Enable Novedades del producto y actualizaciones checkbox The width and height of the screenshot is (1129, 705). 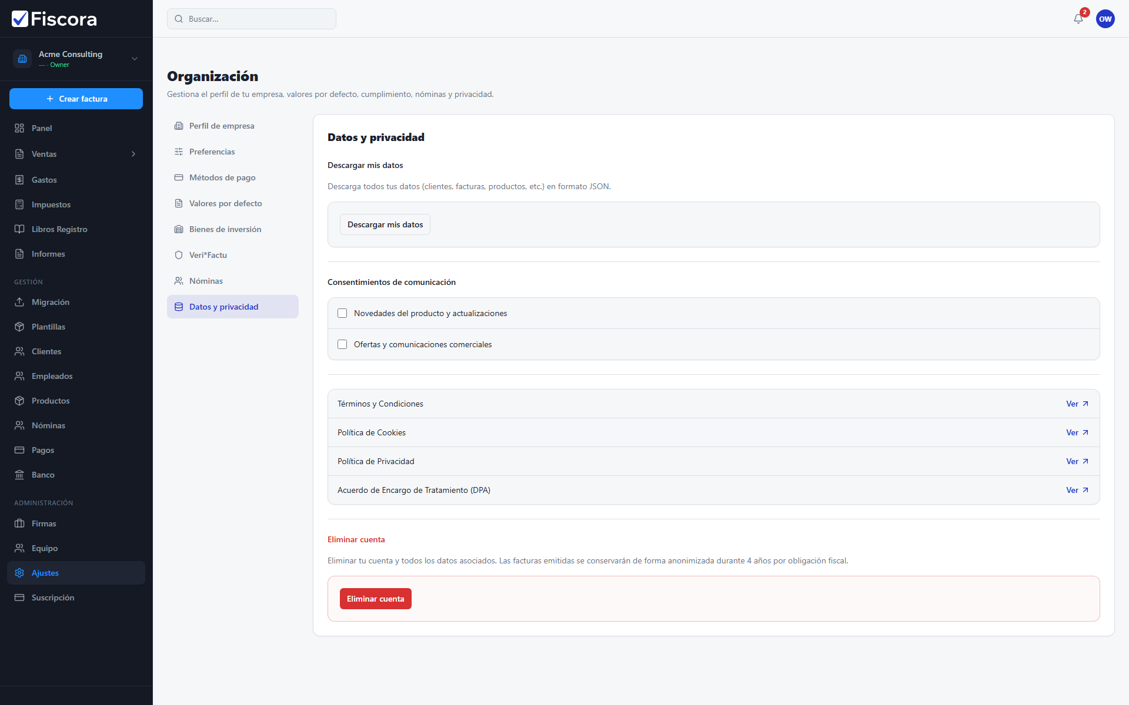pyautogui.click(x=342, y=313)
